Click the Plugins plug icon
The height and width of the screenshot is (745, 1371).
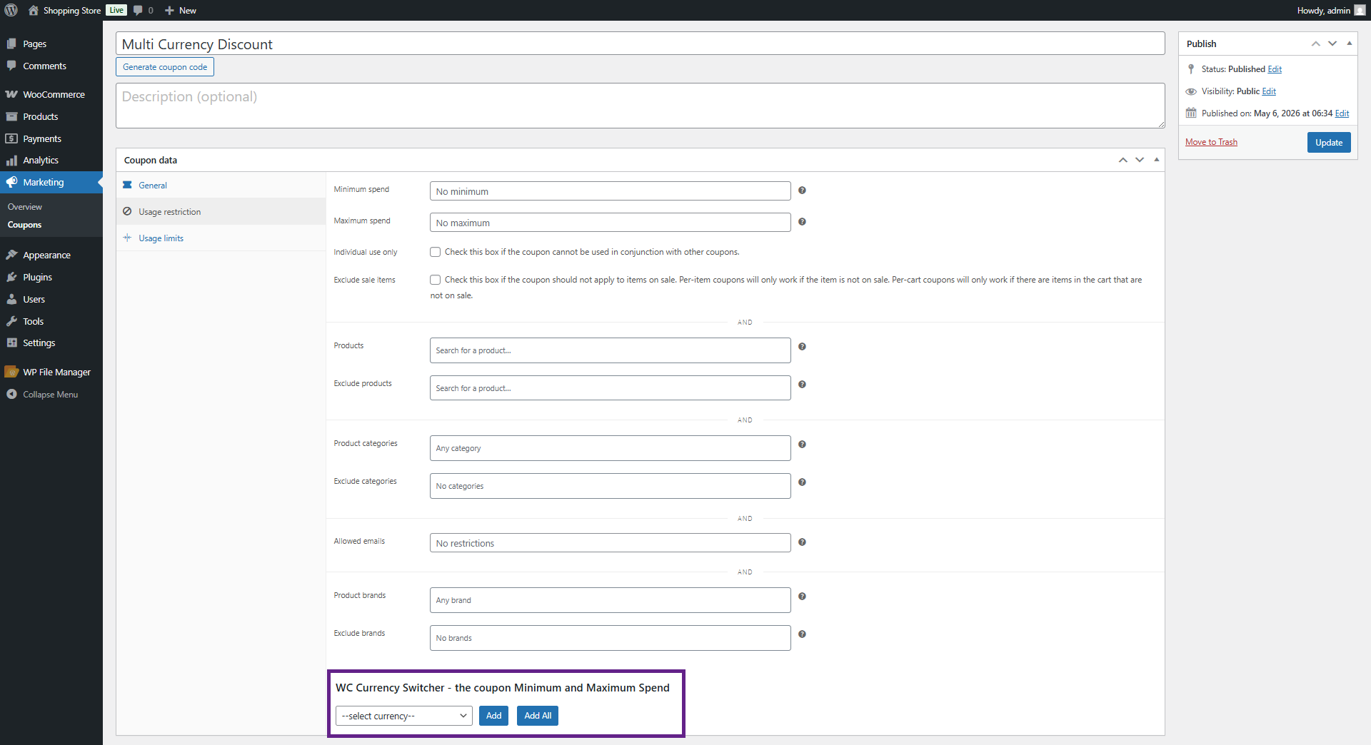[11, 277]
